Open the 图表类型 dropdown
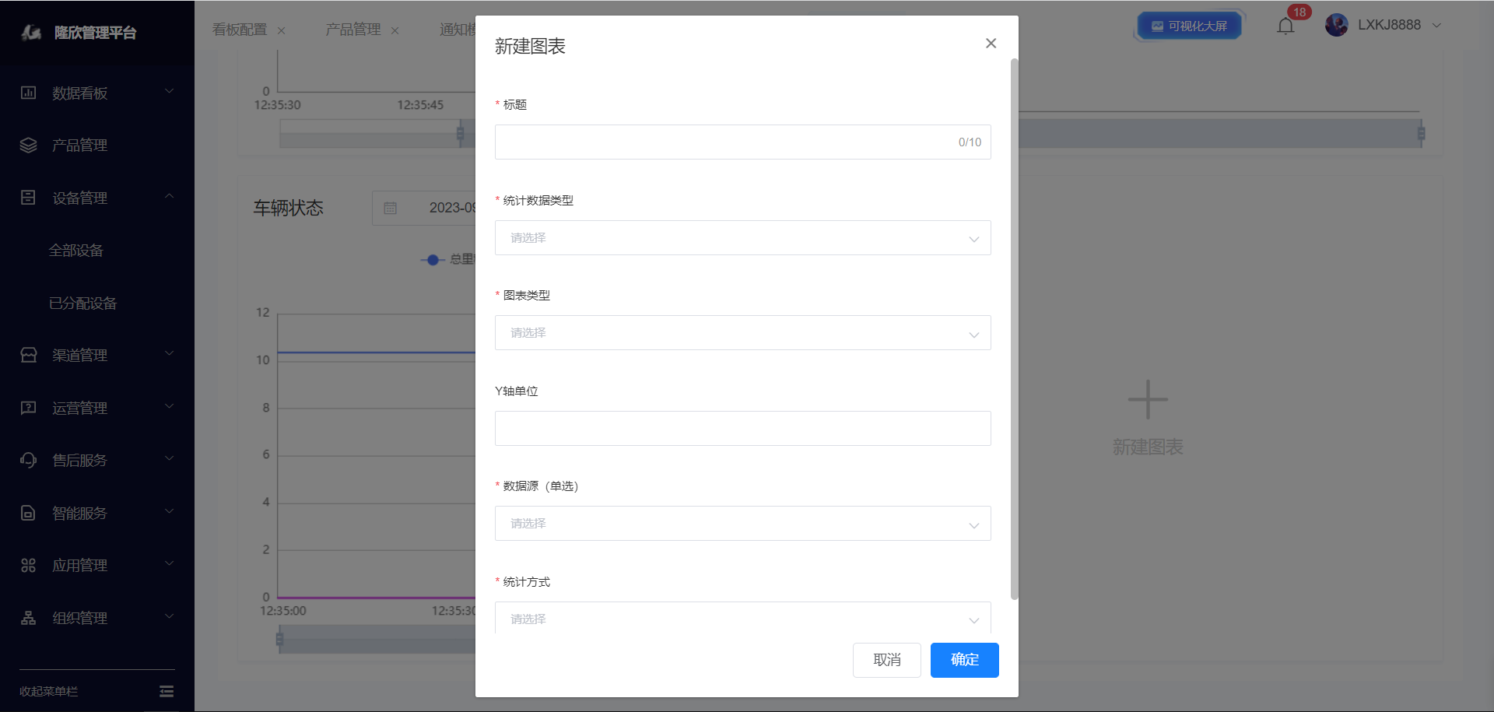 click(742, 333)
